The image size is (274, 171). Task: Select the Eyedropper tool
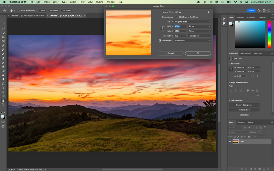3,45
